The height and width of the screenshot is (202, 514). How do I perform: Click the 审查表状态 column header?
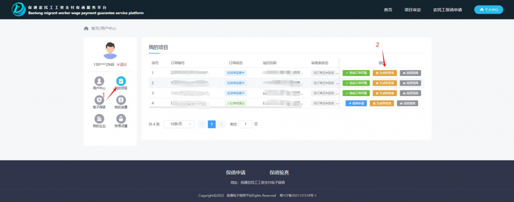(x=320, y=63)
